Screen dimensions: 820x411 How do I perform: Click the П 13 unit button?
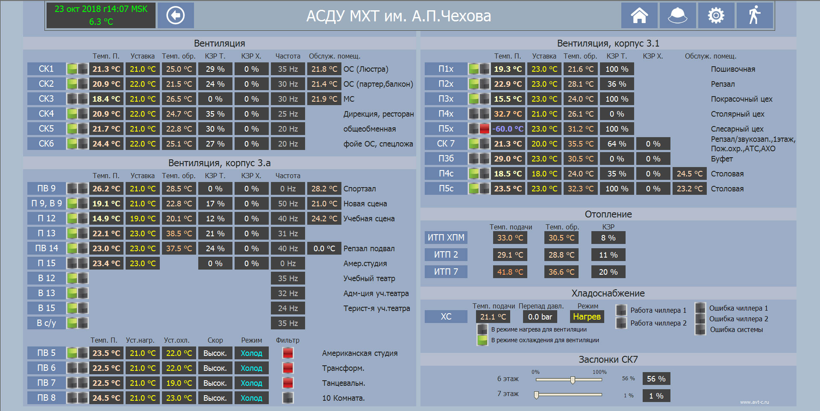tap(46, 233)
